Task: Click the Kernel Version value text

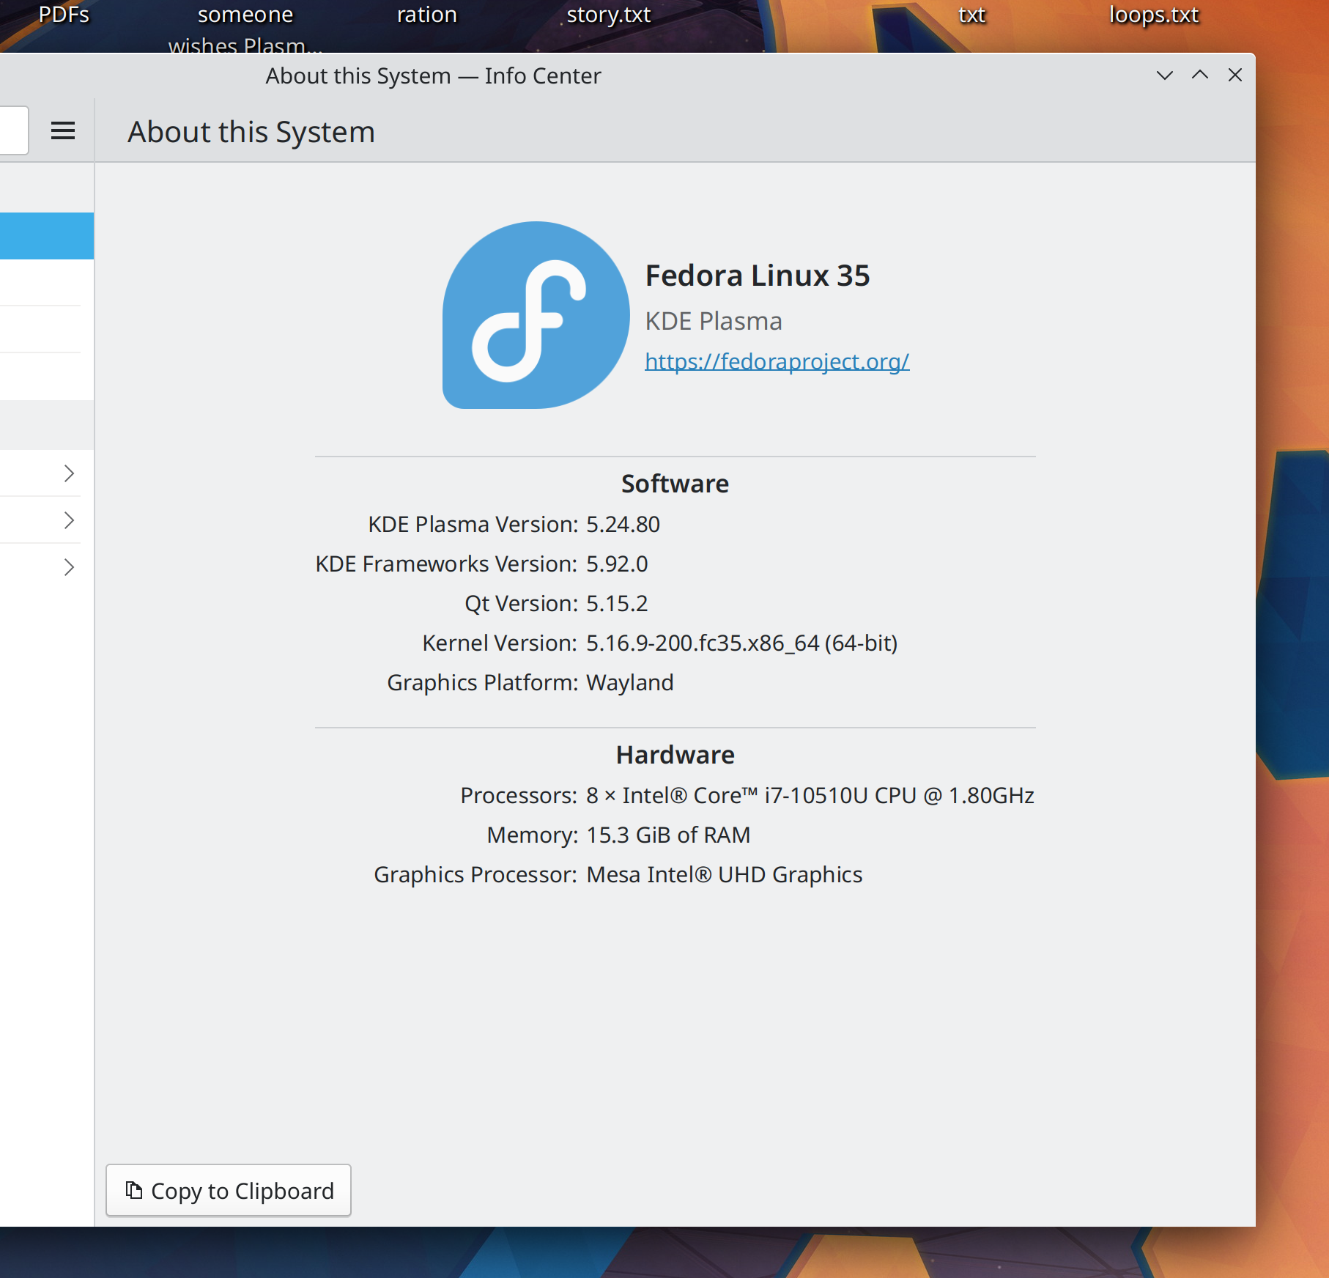Action: tap(741, 643)
